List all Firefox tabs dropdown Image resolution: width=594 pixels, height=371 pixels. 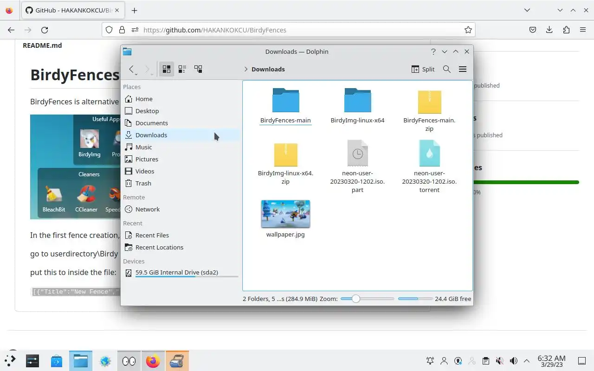(x=527, y=10)
